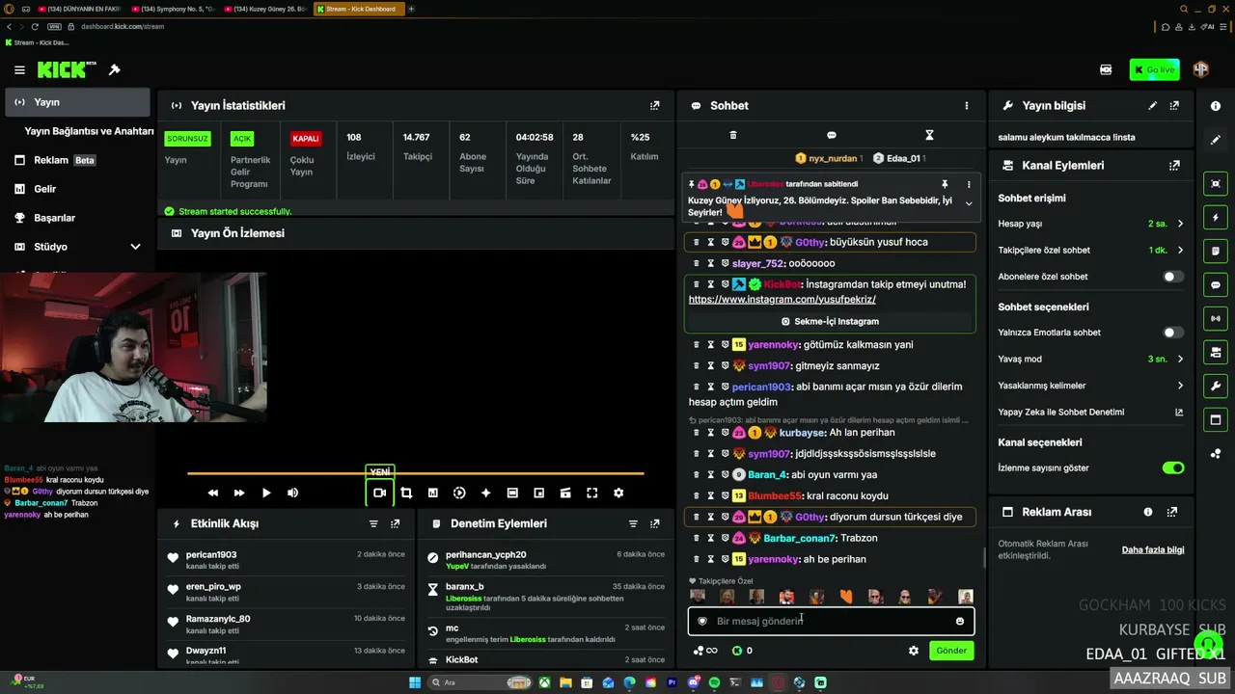Rewind the stream preview
The width and height of the screenshot is (1235, 694).
213,493
